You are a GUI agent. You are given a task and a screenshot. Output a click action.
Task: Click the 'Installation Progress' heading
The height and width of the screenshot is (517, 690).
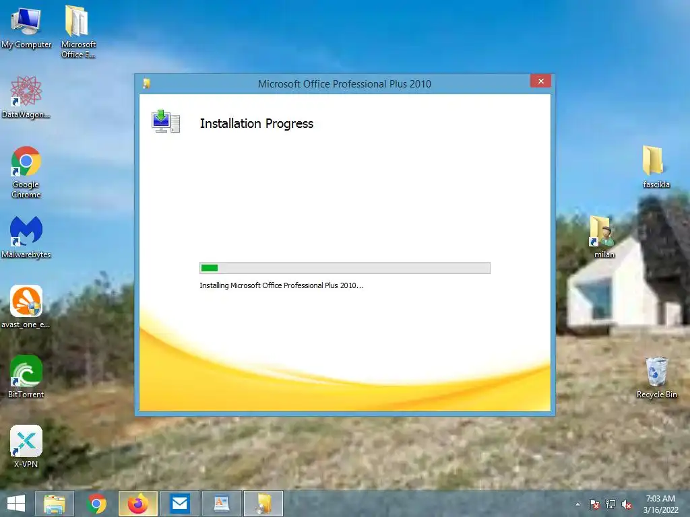pos(257,124)
